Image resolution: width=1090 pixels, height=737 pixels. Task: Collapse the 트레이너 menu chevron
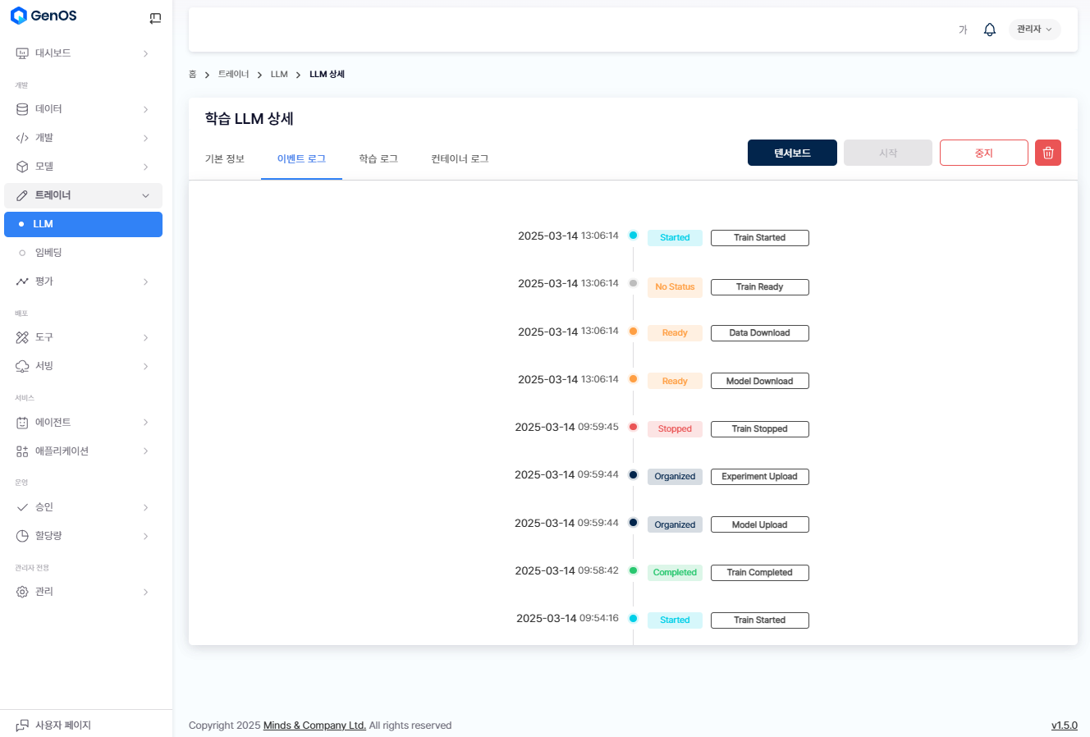(x=145, y=195)
